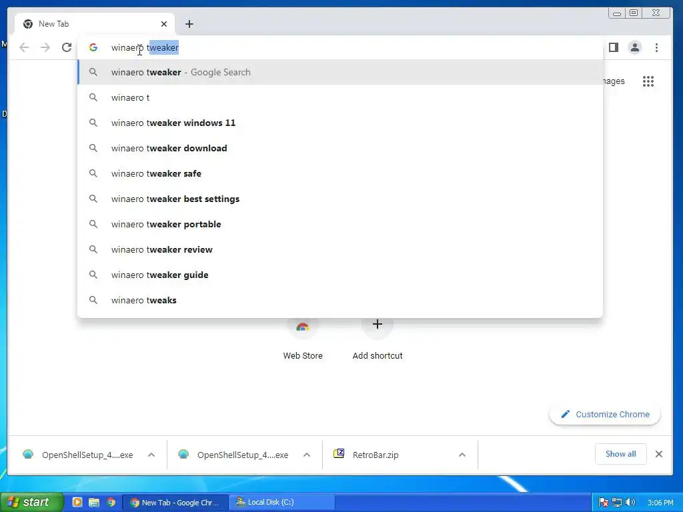Open second OpenShellSetup_4....exe download

pyautogui.click(x=234, y=455)
